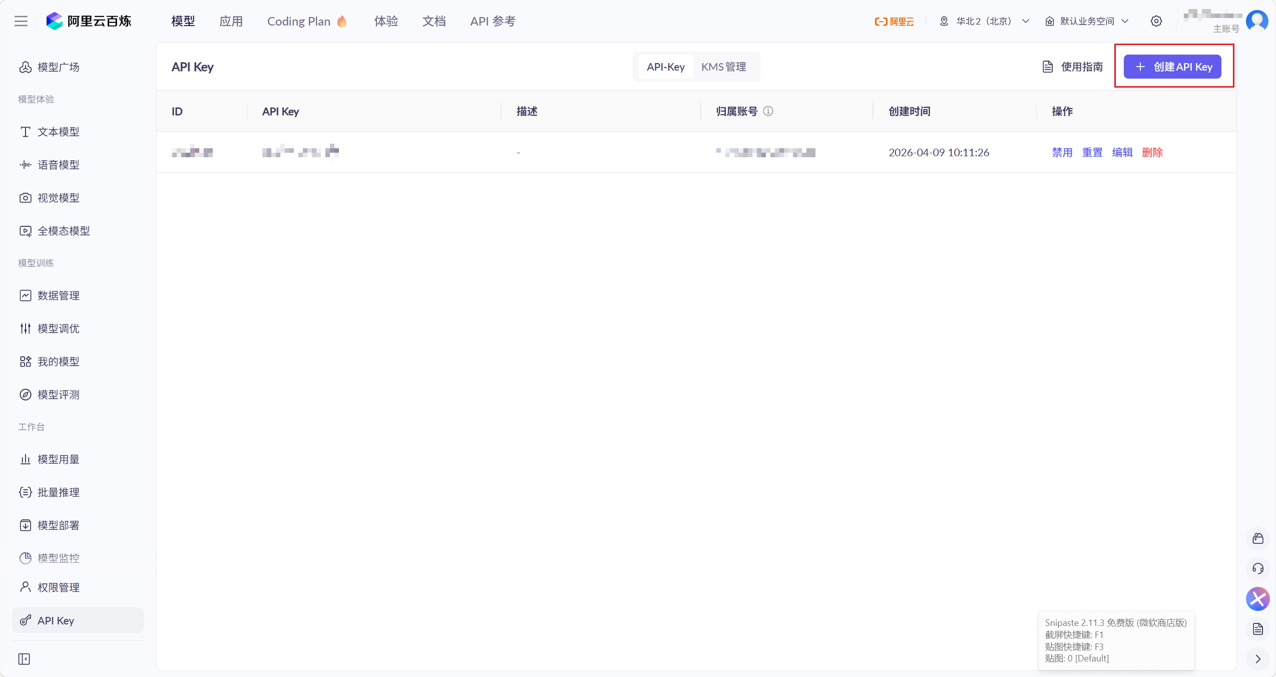Click the red 删除 link
The height and width of the screenshot is (677, 1276).
pyautogui.click(x=1152, y=152)
